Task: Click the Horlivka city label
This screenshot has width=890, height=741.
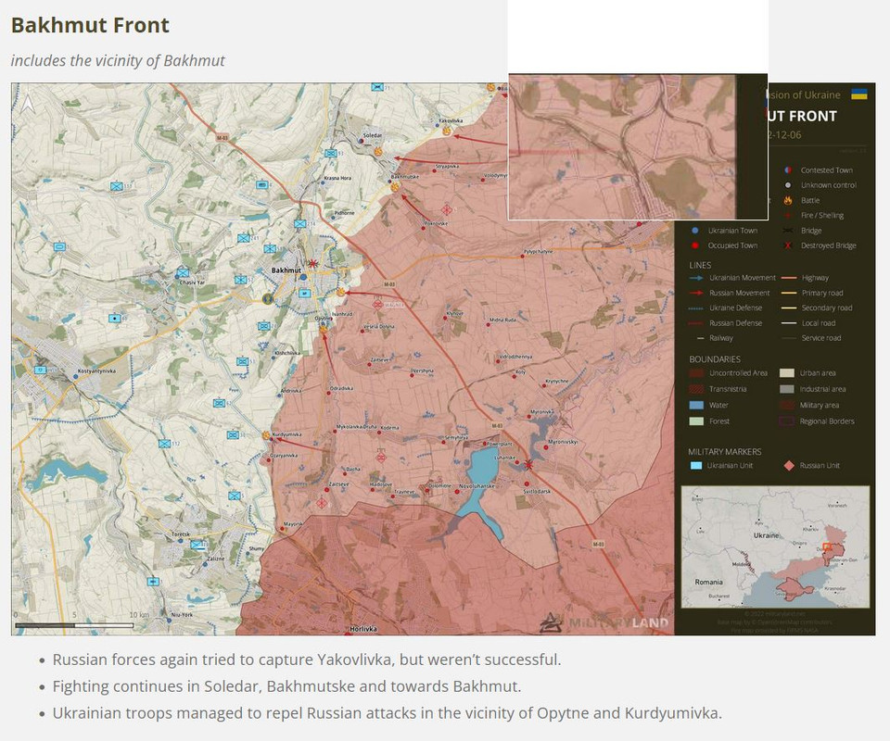Action: (363, 629)
